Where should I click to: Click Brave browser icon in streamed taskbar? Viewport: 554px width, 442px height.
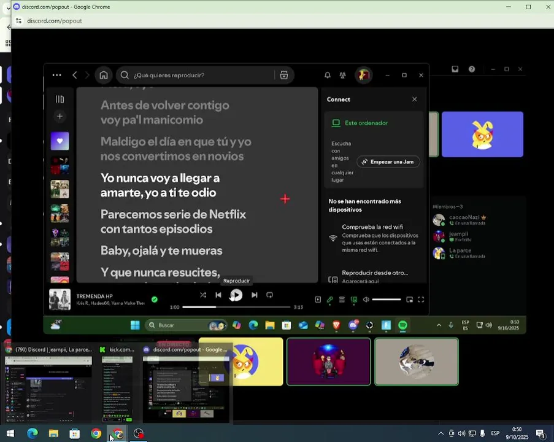point(336,325)
